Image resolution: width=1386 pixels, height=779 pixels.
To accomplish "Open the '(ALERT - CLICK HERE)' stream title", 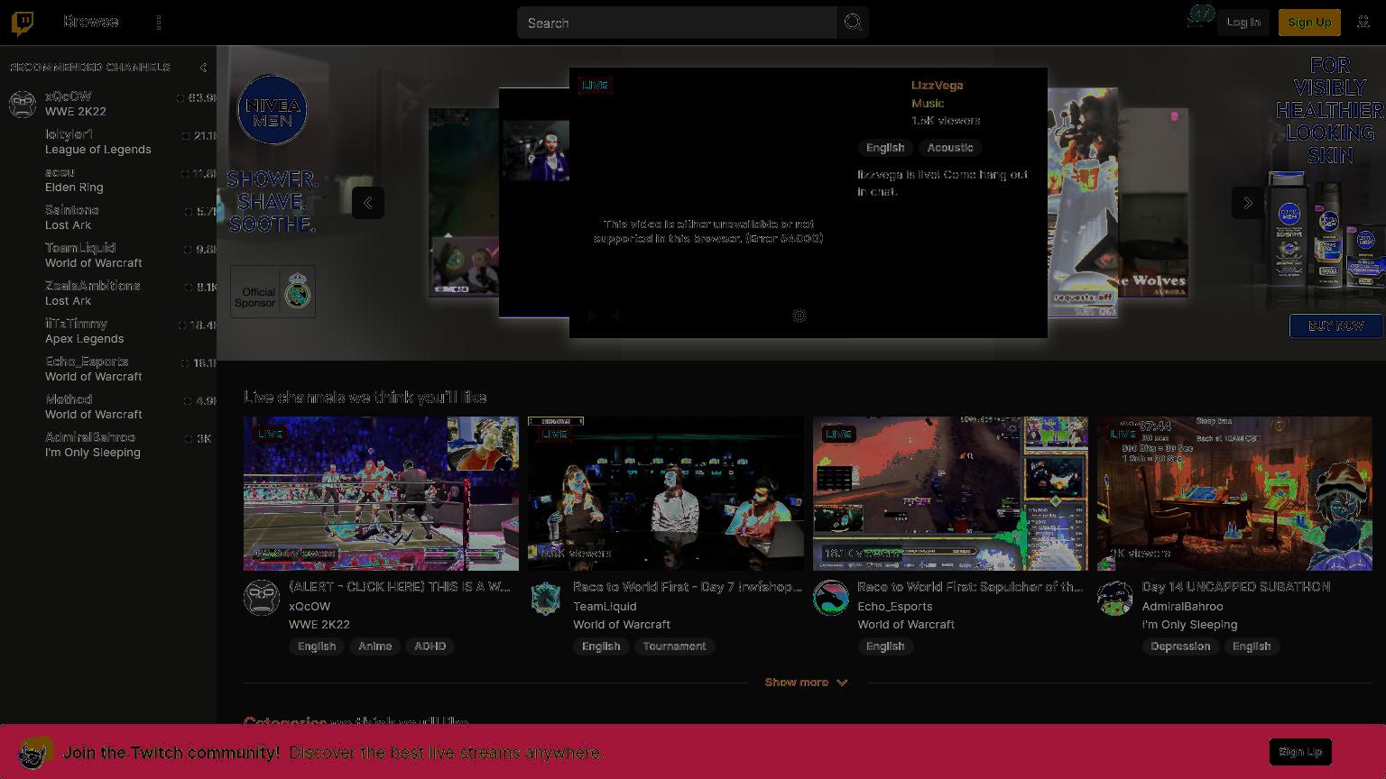I will point(400,587).
